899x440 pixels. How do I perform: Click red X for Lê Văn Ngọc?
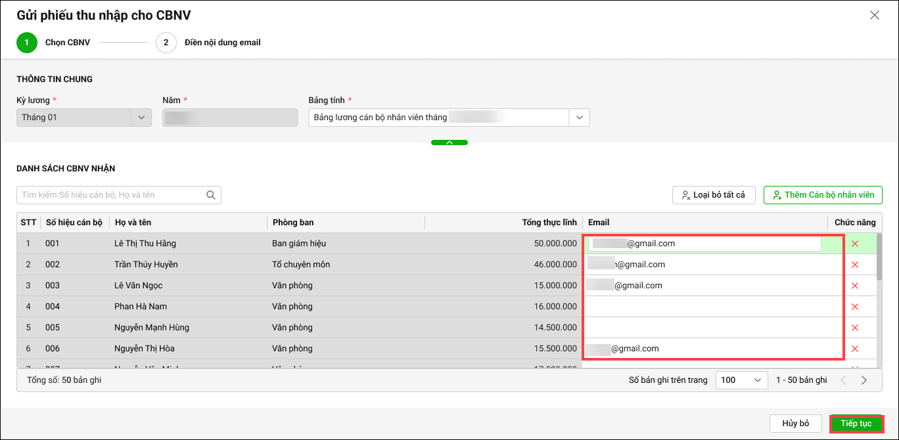coord(855,286)
